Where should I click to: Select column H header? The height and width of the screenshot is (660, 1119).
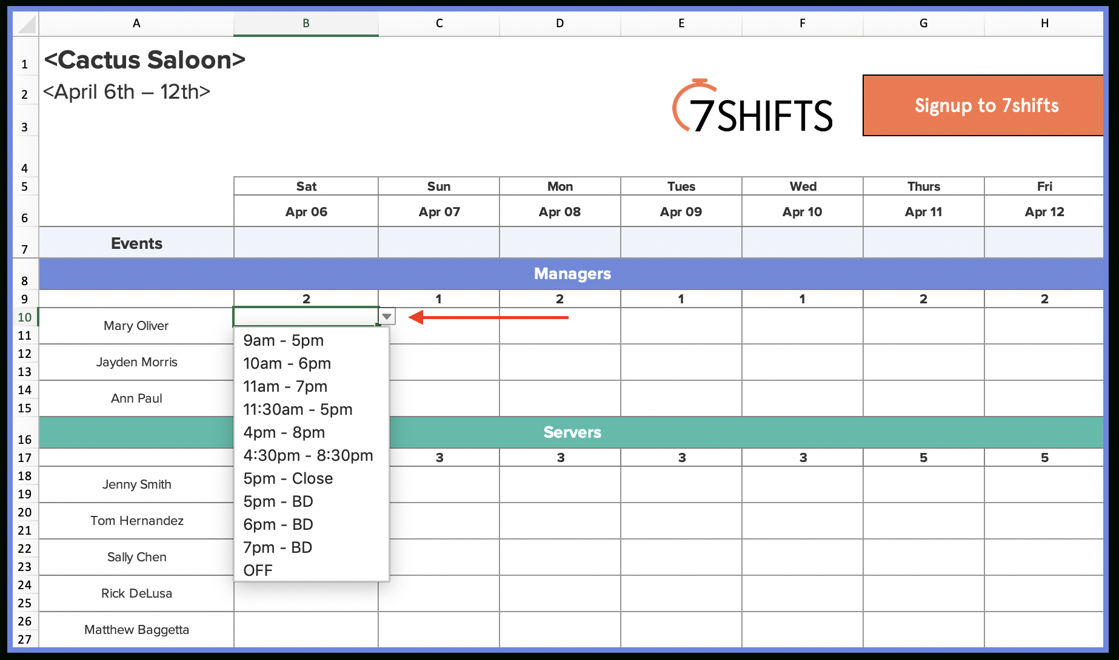(1044, 24)
